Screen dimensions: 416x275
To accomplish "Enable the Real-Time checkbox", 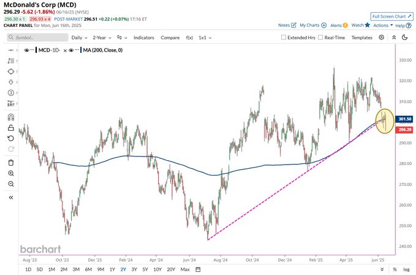I will (320, 37).
